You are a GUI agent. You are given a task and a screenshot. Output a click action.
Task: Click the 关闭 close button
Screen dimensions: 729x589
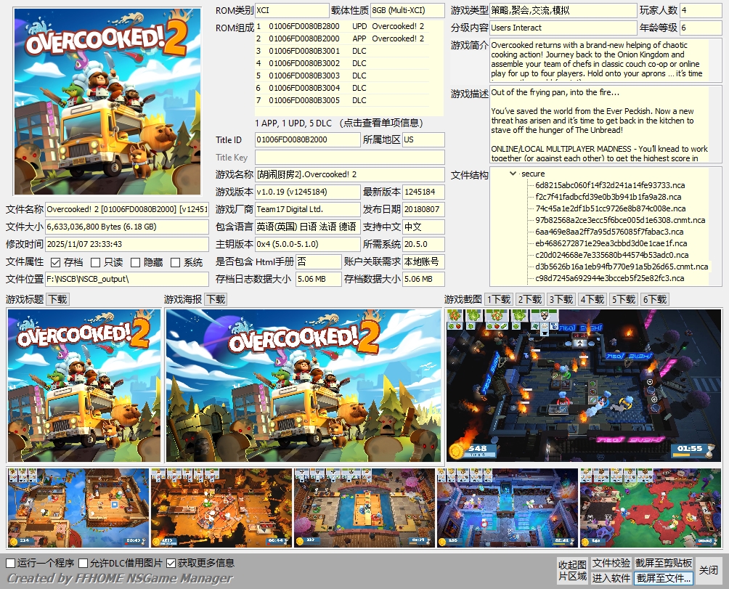709,570
